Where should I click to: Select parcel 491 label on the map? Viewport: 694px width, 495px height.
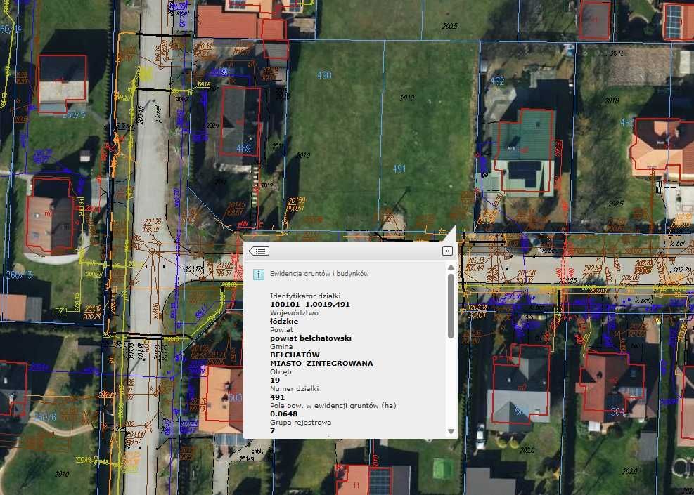399,169
